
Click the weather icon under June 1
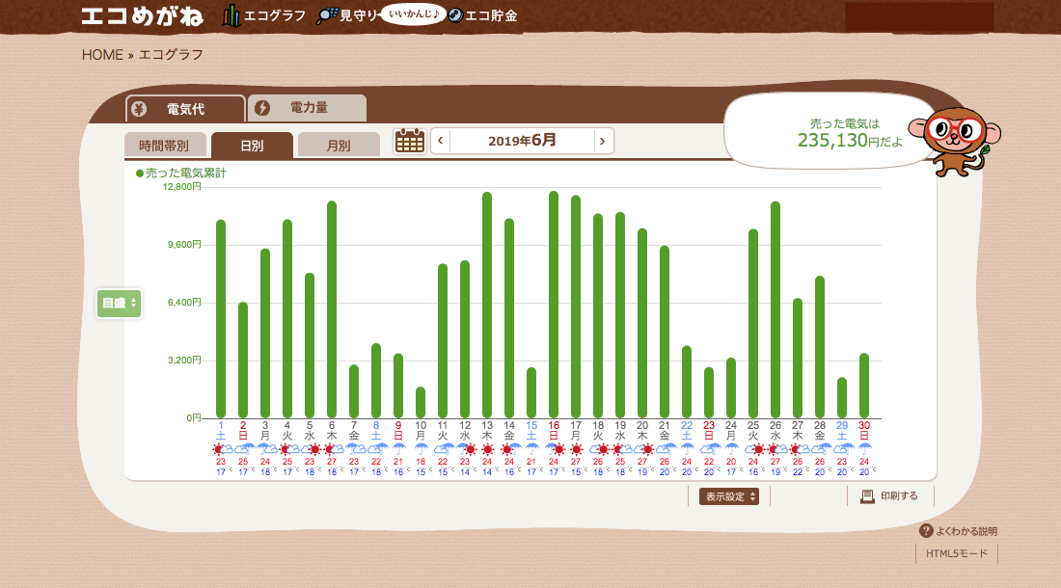tap(221, 449)
